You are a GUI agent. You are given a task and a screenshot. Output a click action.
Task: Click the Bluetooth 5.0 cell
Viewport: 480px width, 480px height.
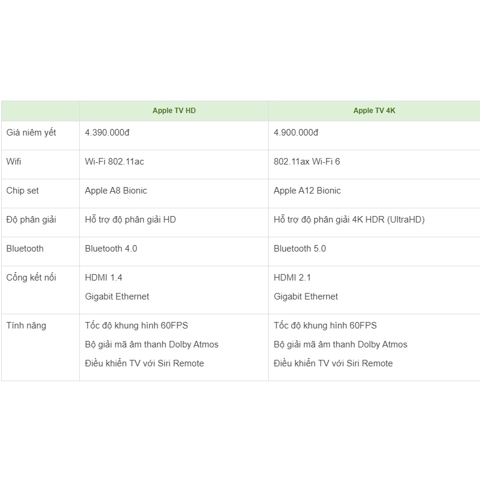click(299, 249)
